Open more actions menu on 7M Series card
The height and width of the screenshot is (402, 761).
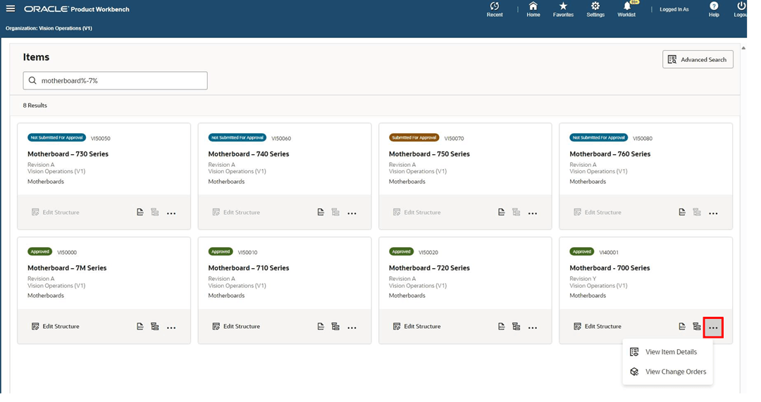171,328
